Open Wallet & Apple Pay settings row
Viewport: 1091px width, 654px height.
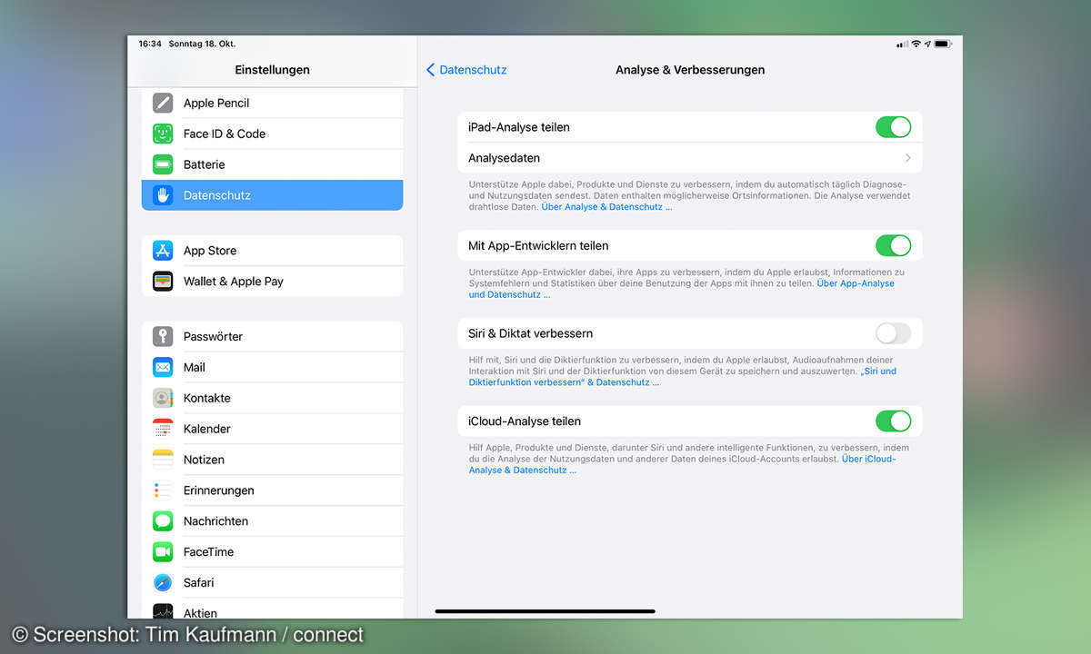[x=272, y=282]
